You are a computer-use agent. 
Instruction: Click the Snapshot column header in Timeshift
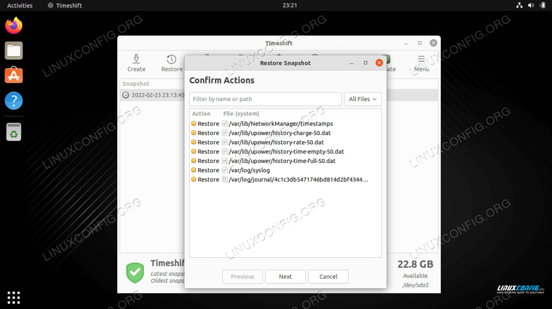pos(136,84)
